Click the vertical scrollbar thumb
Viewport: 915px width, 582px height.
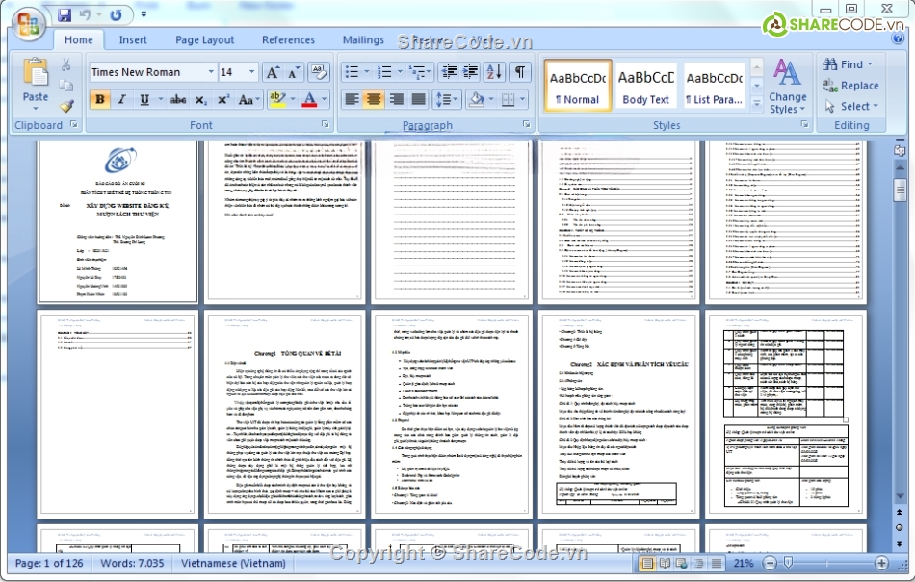coord(900,190)
